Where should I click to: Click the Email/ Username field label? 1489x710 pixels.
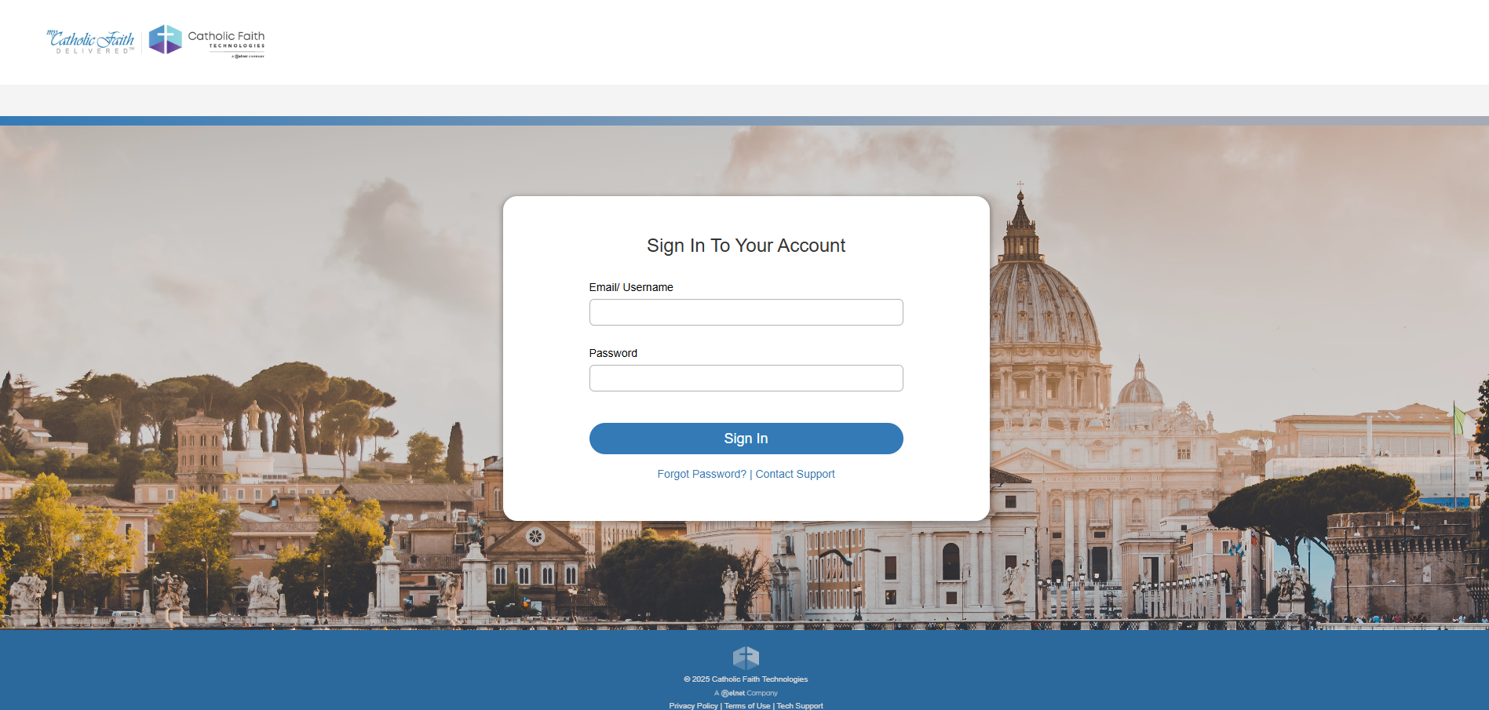[x=631, y=287]
